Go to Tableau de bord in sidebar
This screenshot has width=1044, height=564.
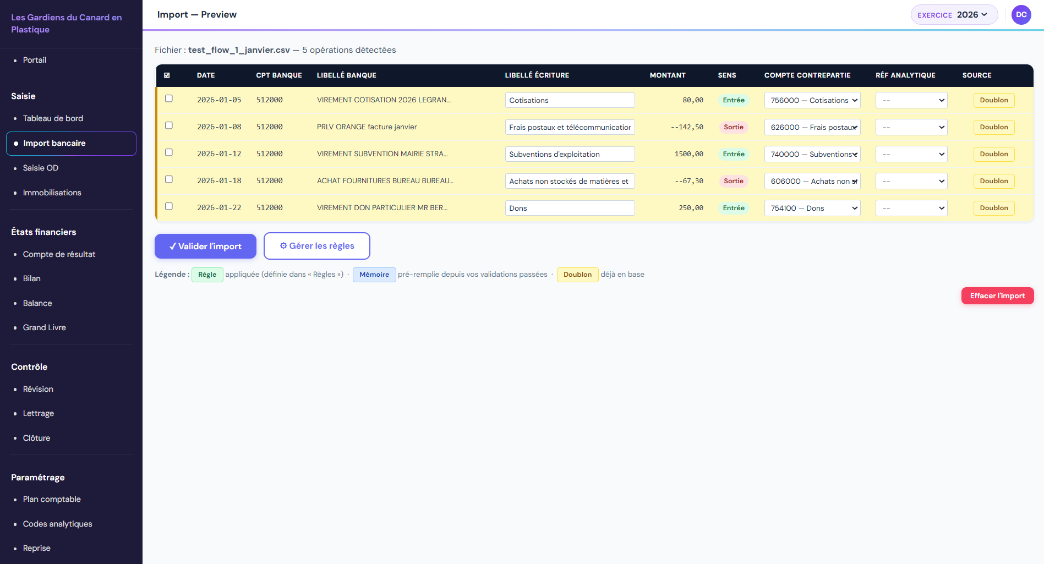pos(53,118)
